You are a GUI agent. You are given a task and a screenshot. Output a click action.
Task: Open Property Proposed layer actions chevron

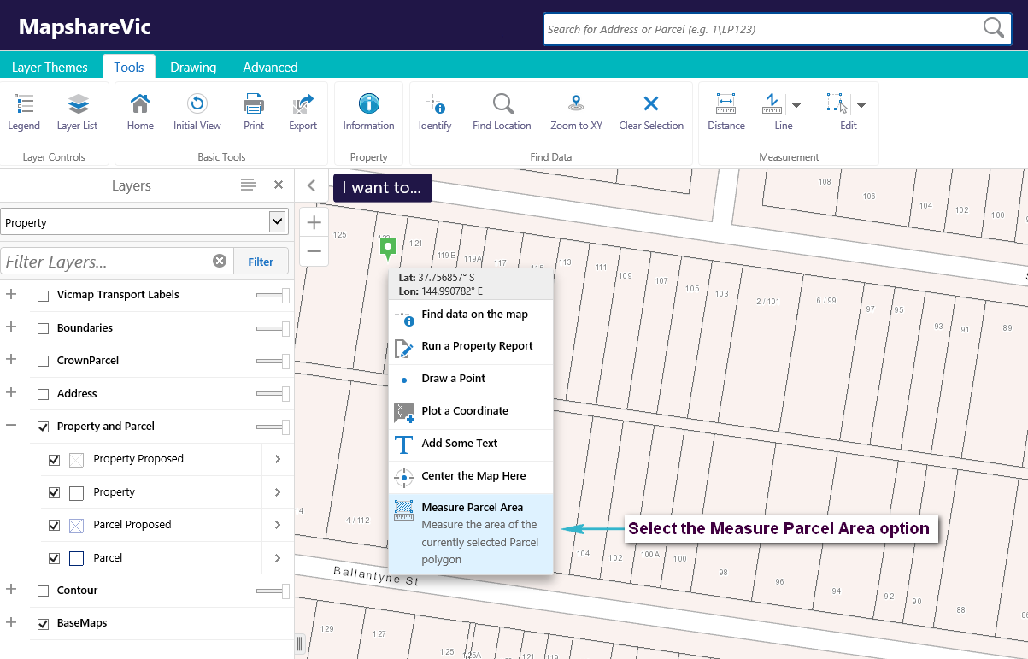pos(278,459)
